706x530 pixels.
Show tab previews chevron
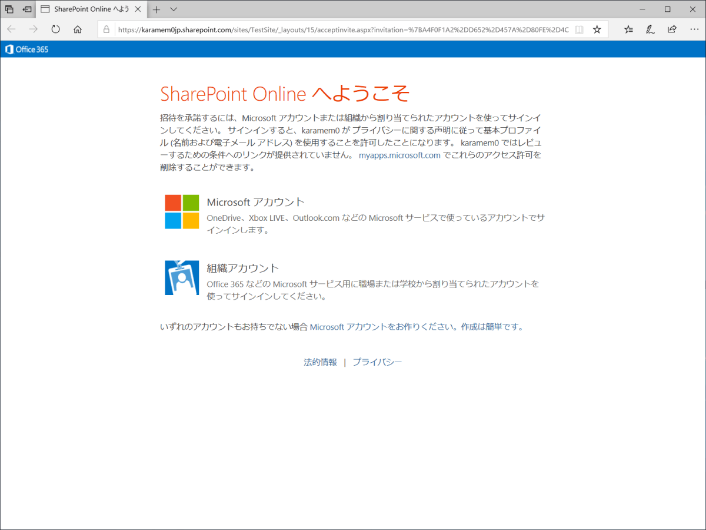tap(174, 9)
